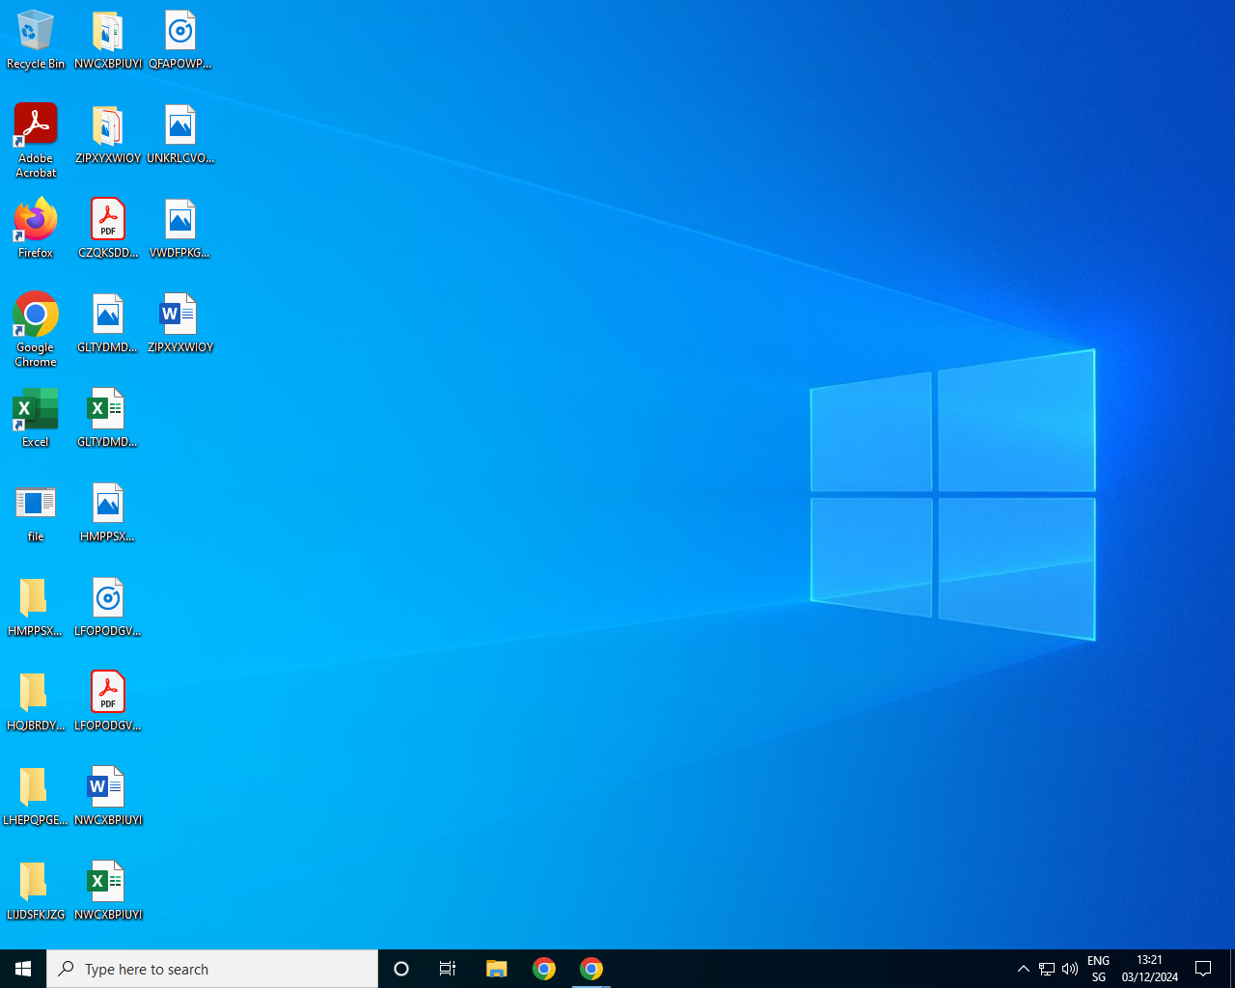Click the 'Type here to search' box
The height and width of the screenshot is (988, 1235).
point(212,969)
